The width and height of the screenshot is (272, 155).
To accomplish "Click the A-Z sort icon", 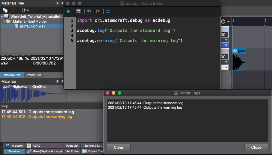I will (24, 10).
